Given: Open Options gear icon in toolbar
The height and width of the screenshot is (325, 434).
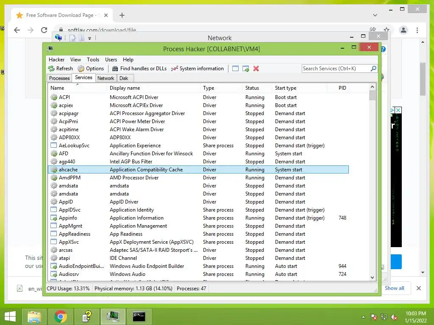Looking at the screenshot, I should (x=81, y=69).
